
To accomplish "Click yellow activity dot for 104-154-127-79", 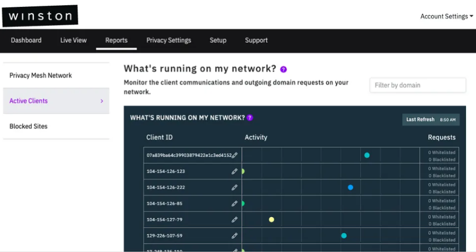I will (271, 220).
